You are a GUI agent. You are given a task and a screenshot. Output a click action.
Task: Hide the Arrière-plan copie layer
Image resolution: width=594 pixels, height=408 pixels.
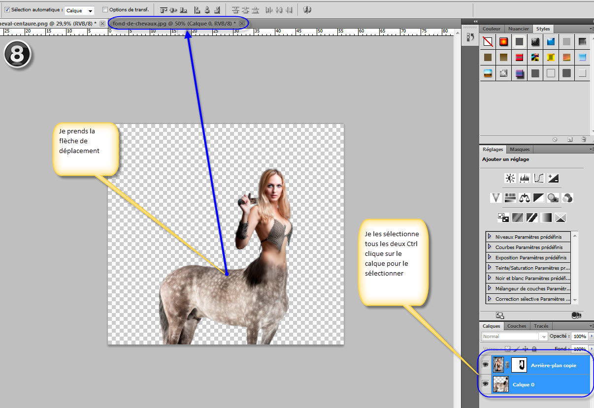(485, 365)
